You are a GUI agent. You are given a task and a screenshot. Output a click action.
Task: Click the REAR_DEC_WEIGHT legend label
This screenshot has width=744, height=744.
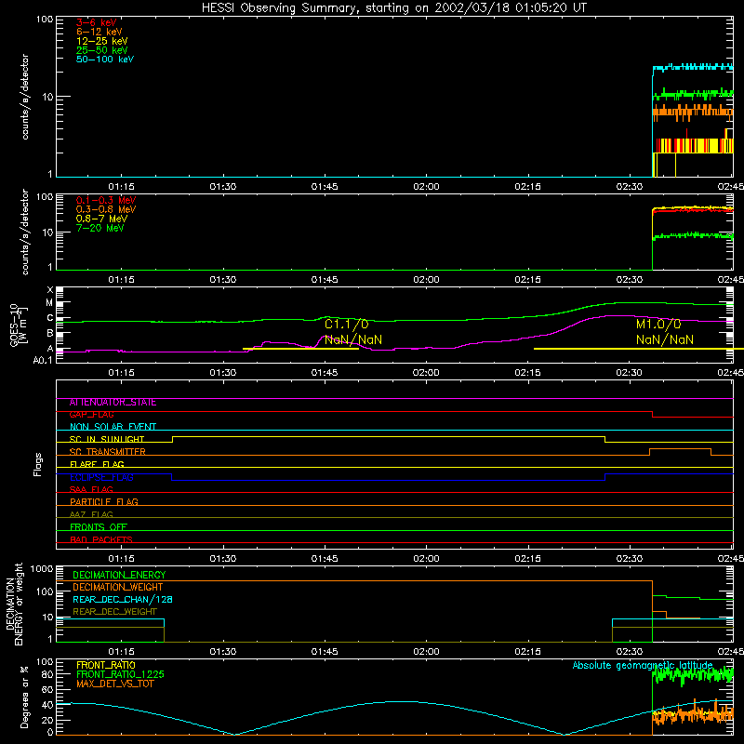[x=114, y=612]
